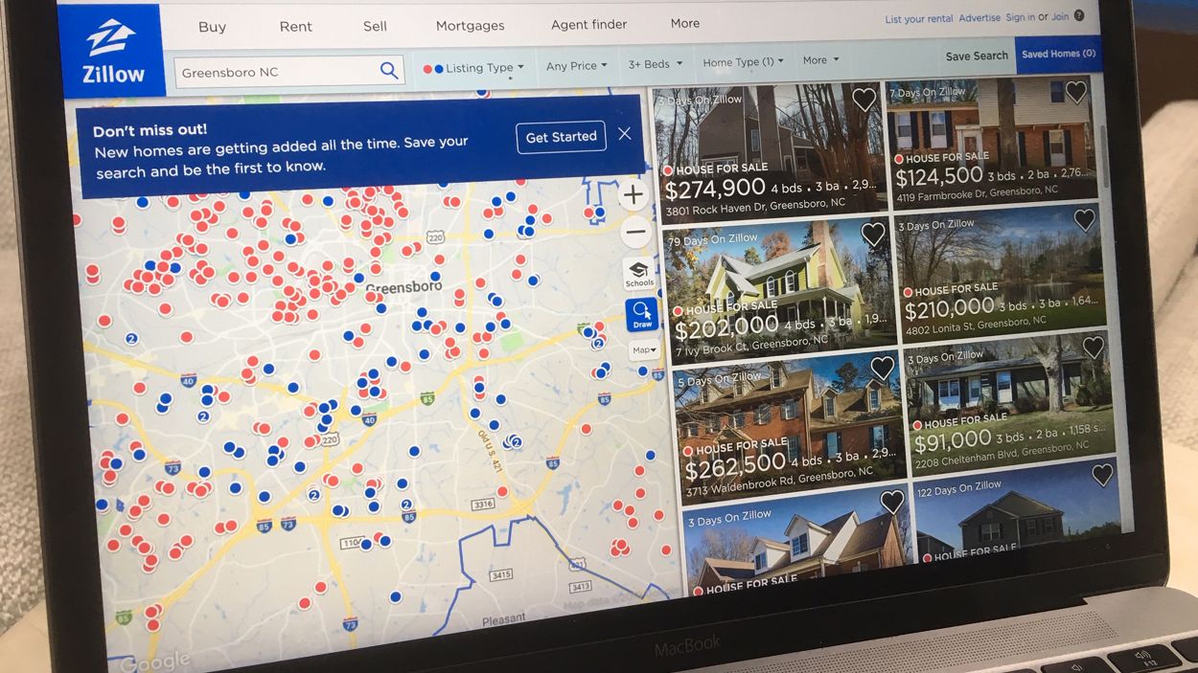Favorite the 2208 Cheltenham Blvd home heart
This screenshot has height=673, width=1198.
point(1094,348)
